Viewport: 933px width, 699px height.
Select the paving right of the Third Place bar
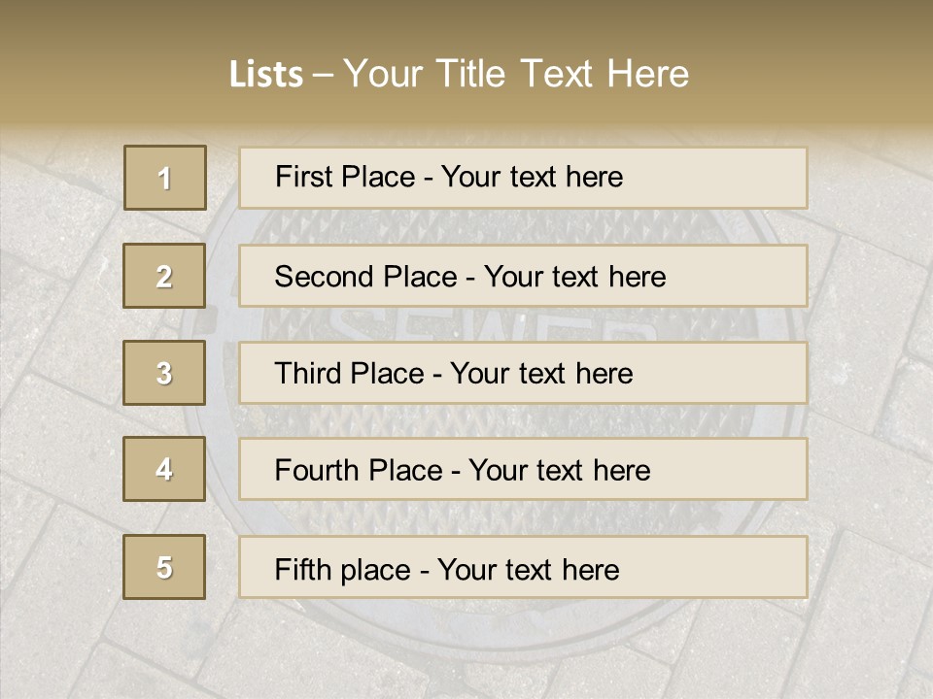click(x=870, y=374)
